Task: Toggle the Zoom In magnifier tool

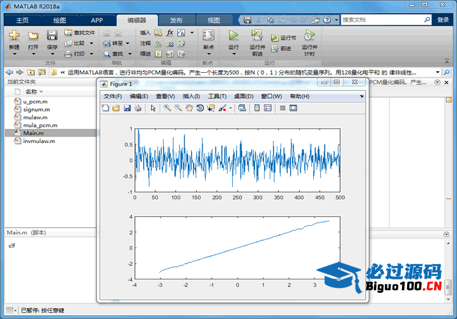Action: click(x=167, y=108)
